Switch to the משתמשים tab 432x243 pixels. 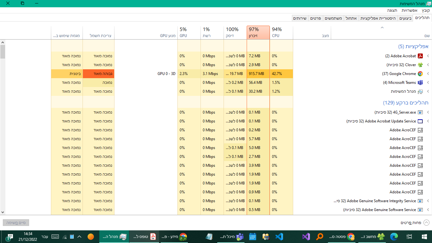pyautogui.click(x=333, y=18)
